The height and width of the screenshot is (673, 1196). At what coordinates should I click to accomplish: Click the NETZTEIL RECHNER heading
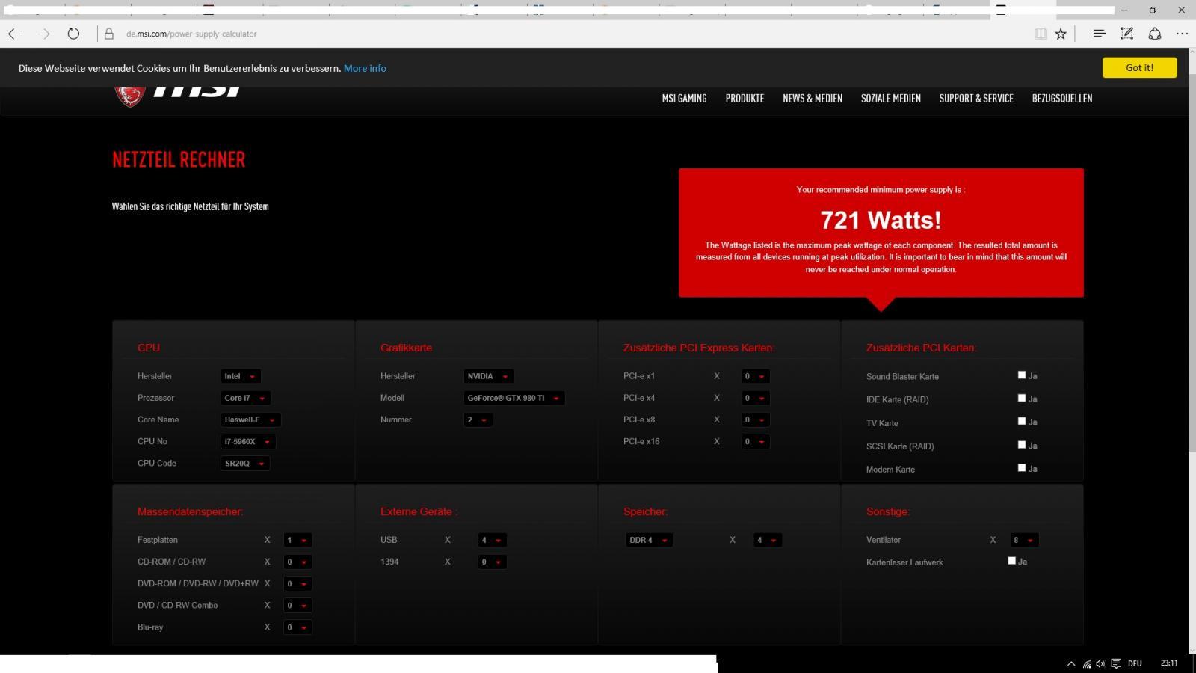point(179,159)
